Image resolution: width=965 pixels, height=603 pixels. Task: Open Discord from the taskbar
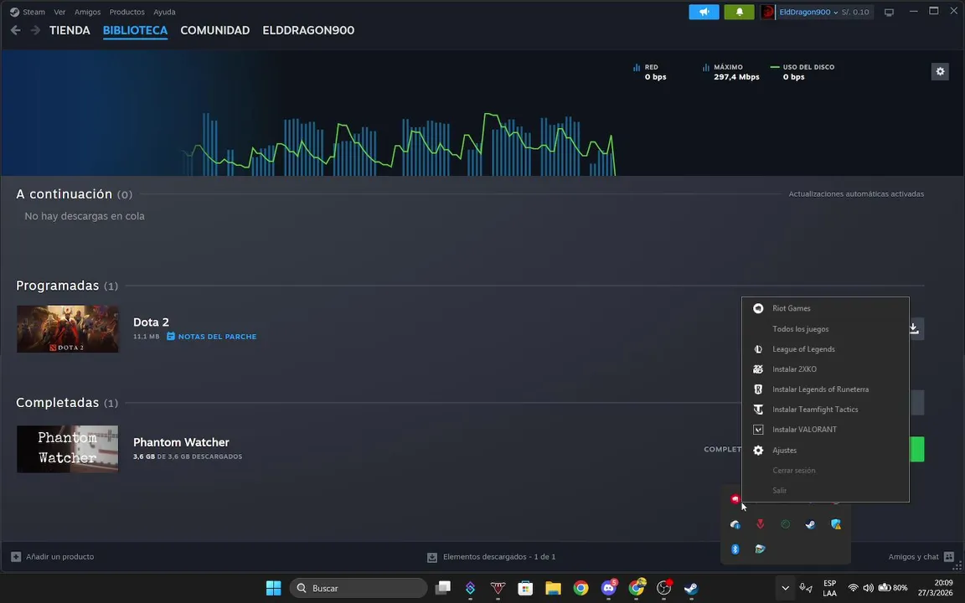[x=609, y=588]
